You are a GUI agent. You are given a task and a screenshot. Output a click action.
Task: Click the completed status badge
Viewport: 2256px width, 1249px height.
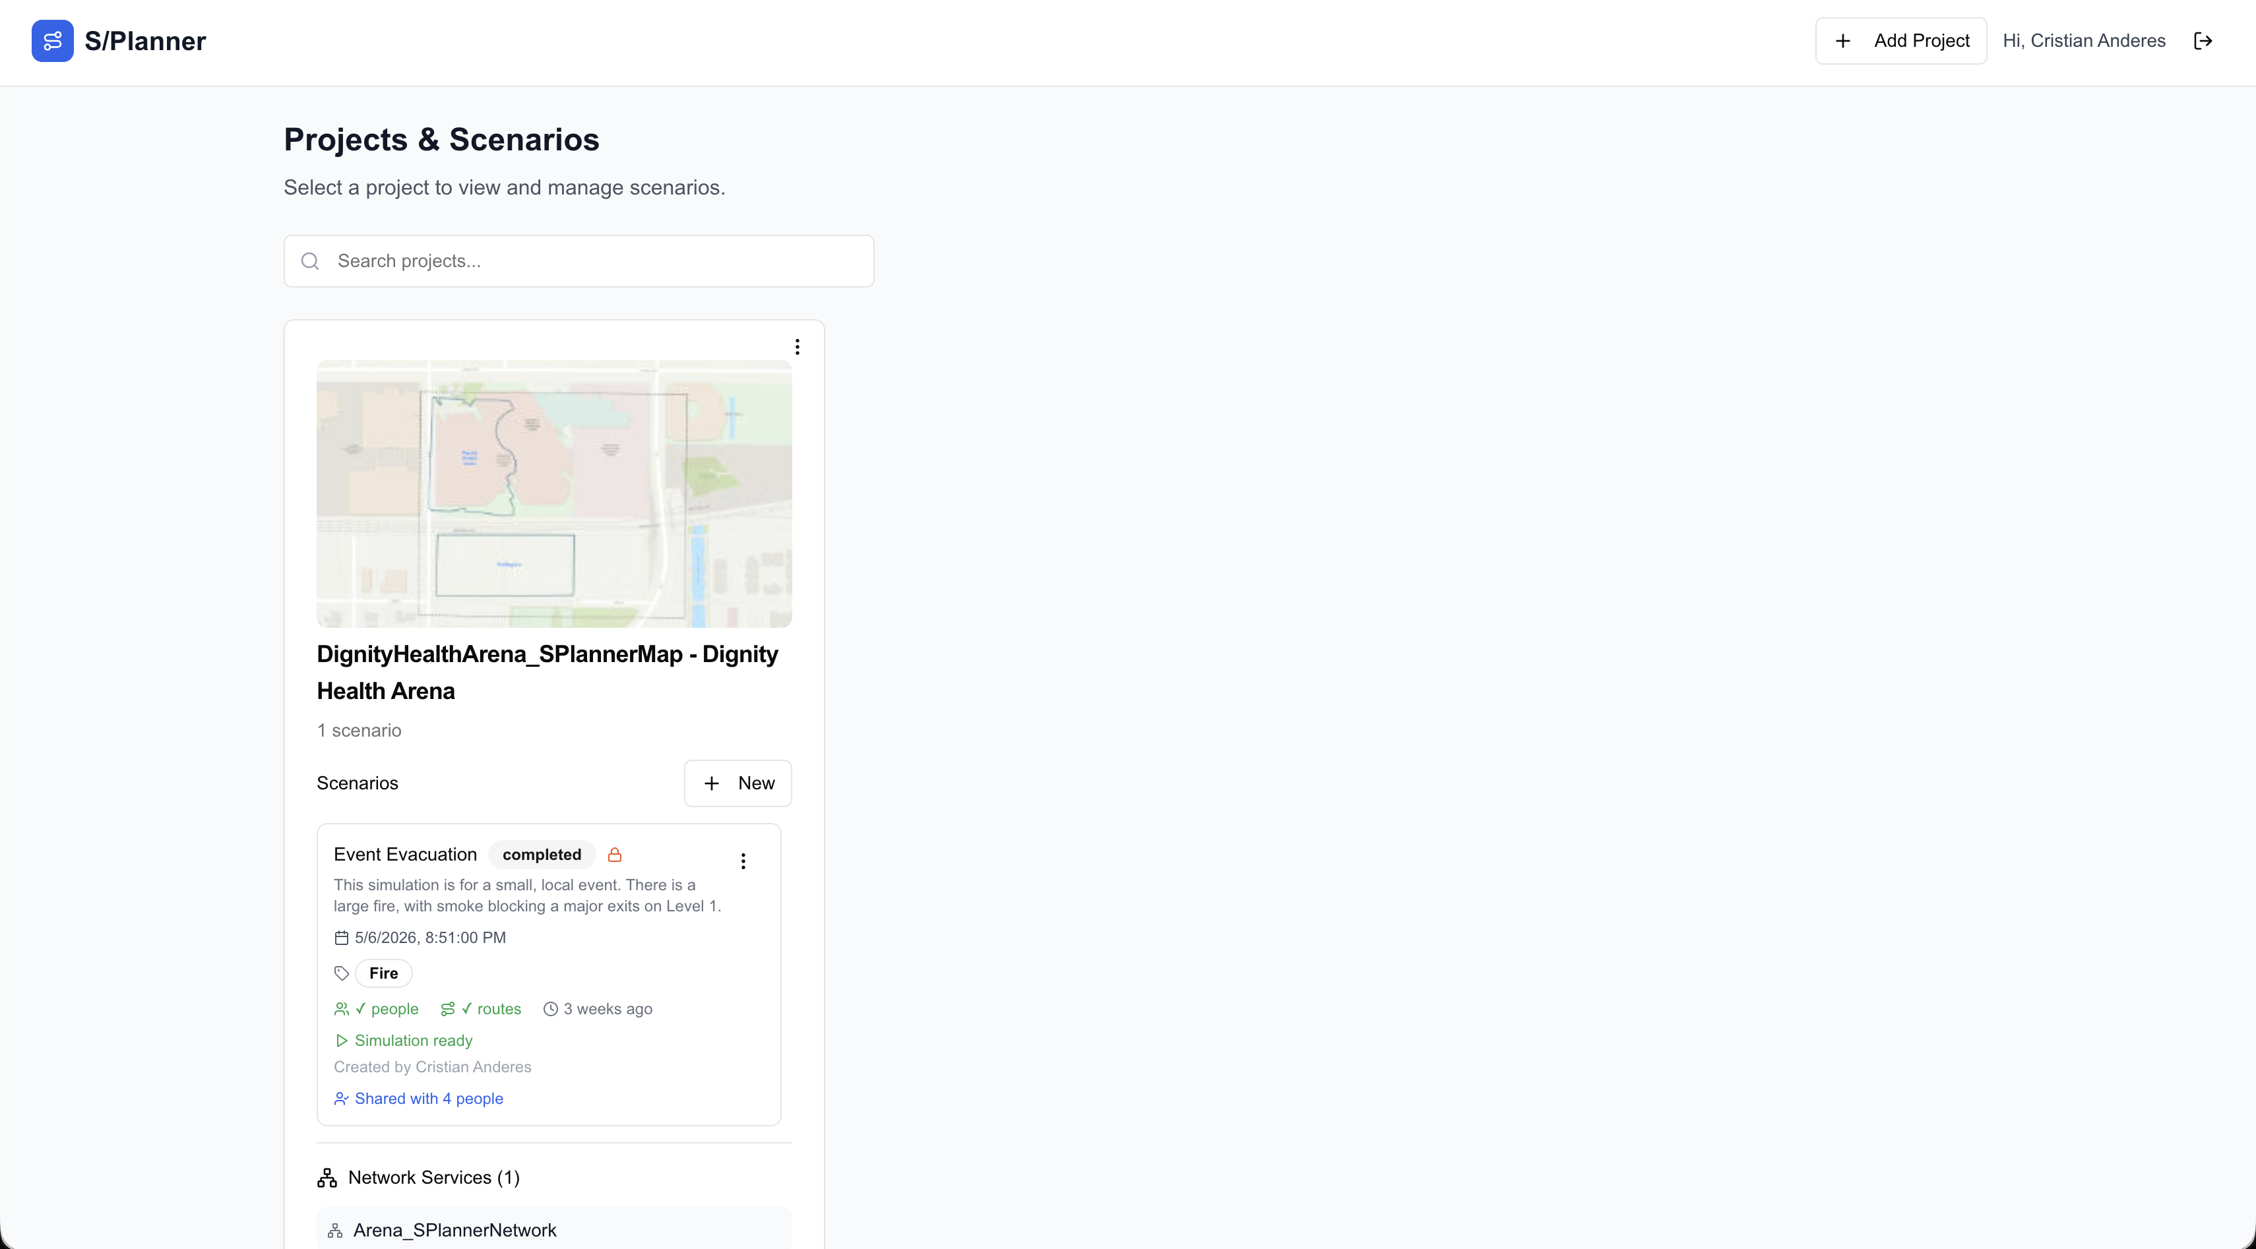tap(541, 854)
